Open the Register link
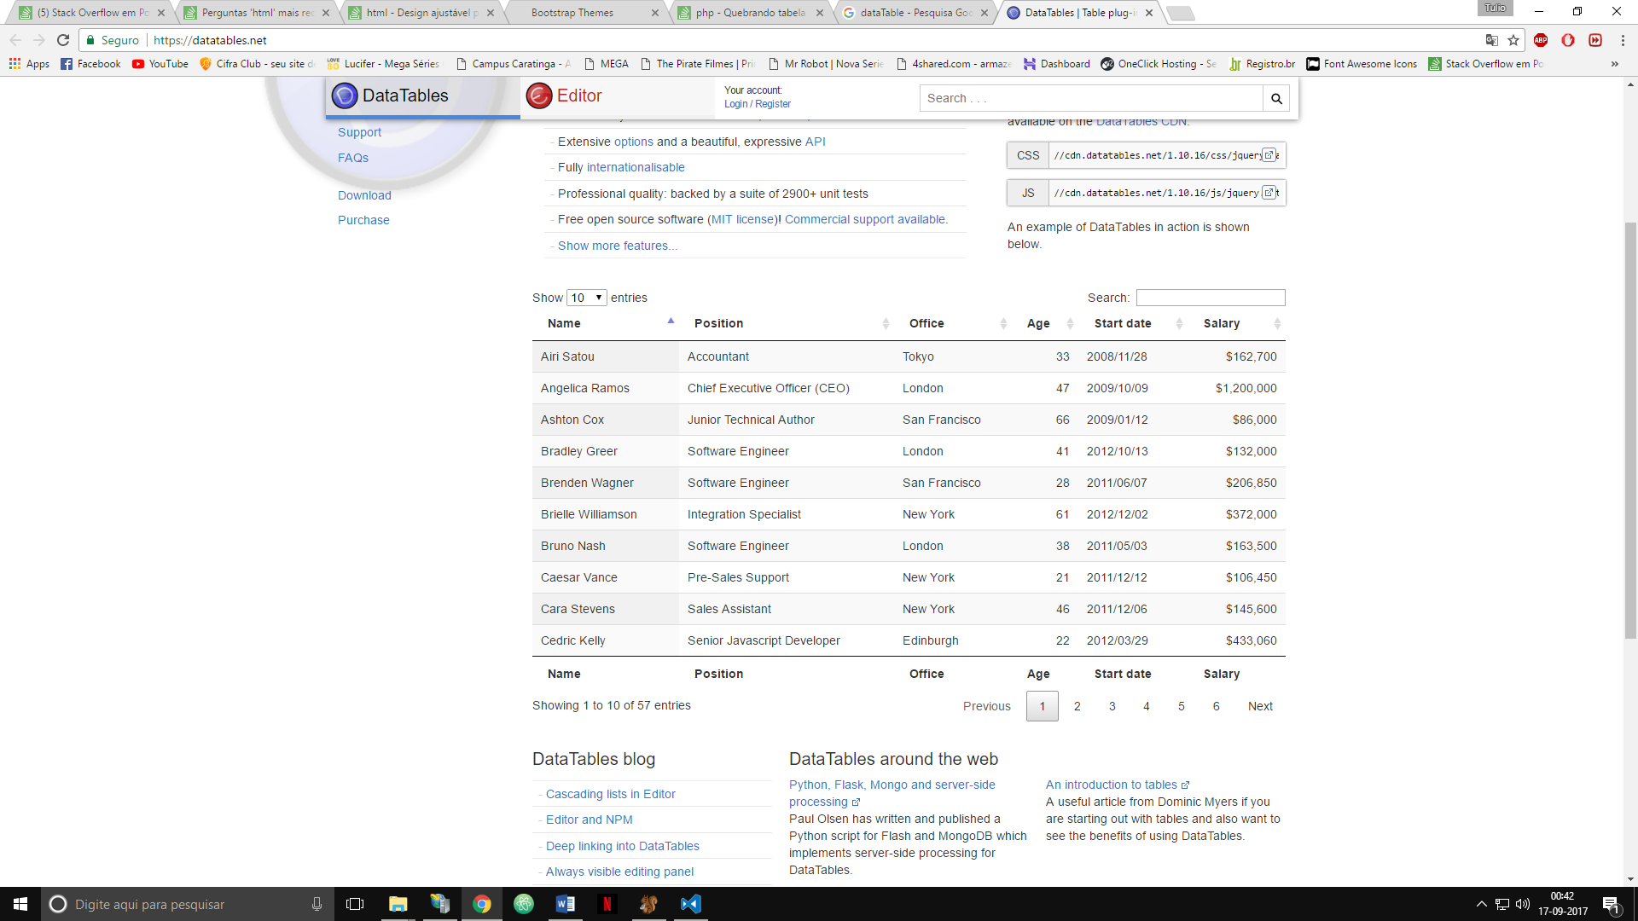Screen dimensions: 1638x921 pyautogui.click(x=773, y=104)
